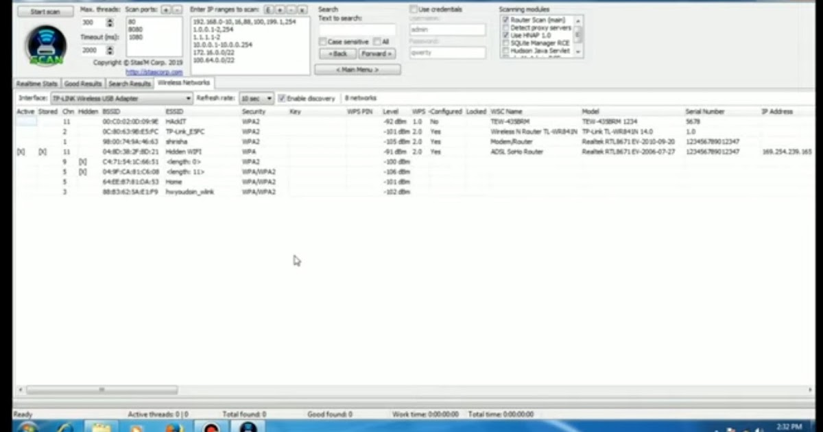Add an IP range with the plus button
The height and width of the screenshot is (432, 823).
point(280,10)
